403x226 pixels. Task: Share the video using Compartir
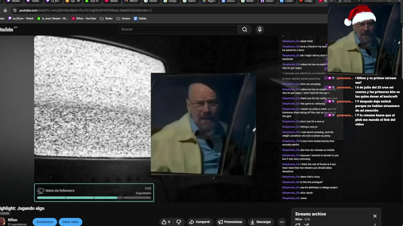[200, 222]
